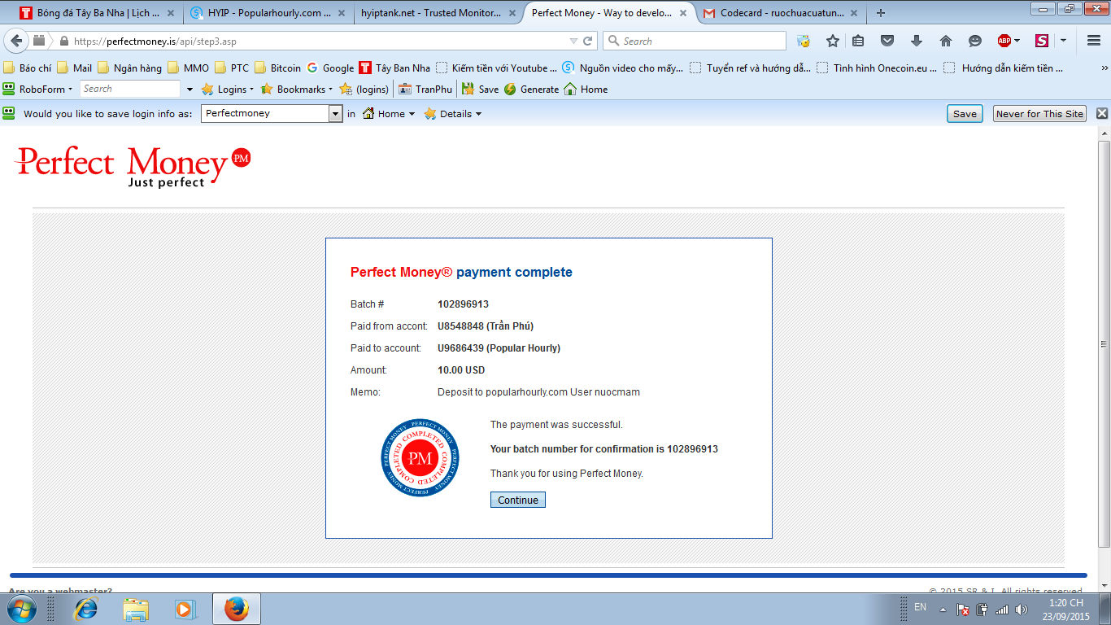Click the Perfect Money logo
1111x625 pixels.
click(133, 167)
